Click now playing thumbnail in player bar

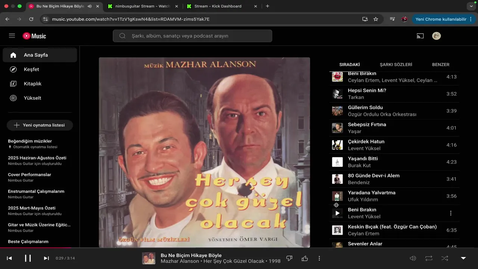coord(149,258)
